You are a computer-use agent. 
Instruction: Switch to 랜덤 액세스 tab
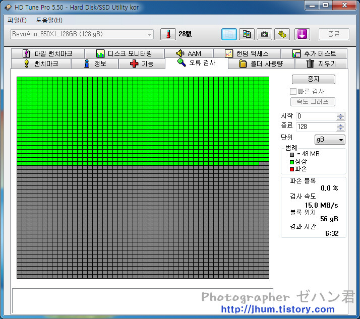coord(247,53)
